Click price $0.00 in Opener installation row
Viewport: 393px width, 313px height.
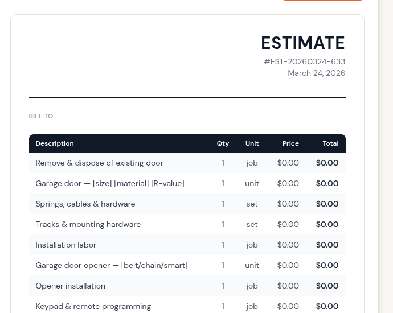click(288, 286)
